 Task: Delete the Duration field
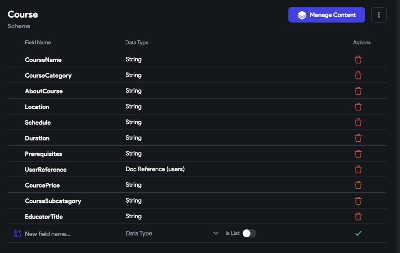(358, 138)
